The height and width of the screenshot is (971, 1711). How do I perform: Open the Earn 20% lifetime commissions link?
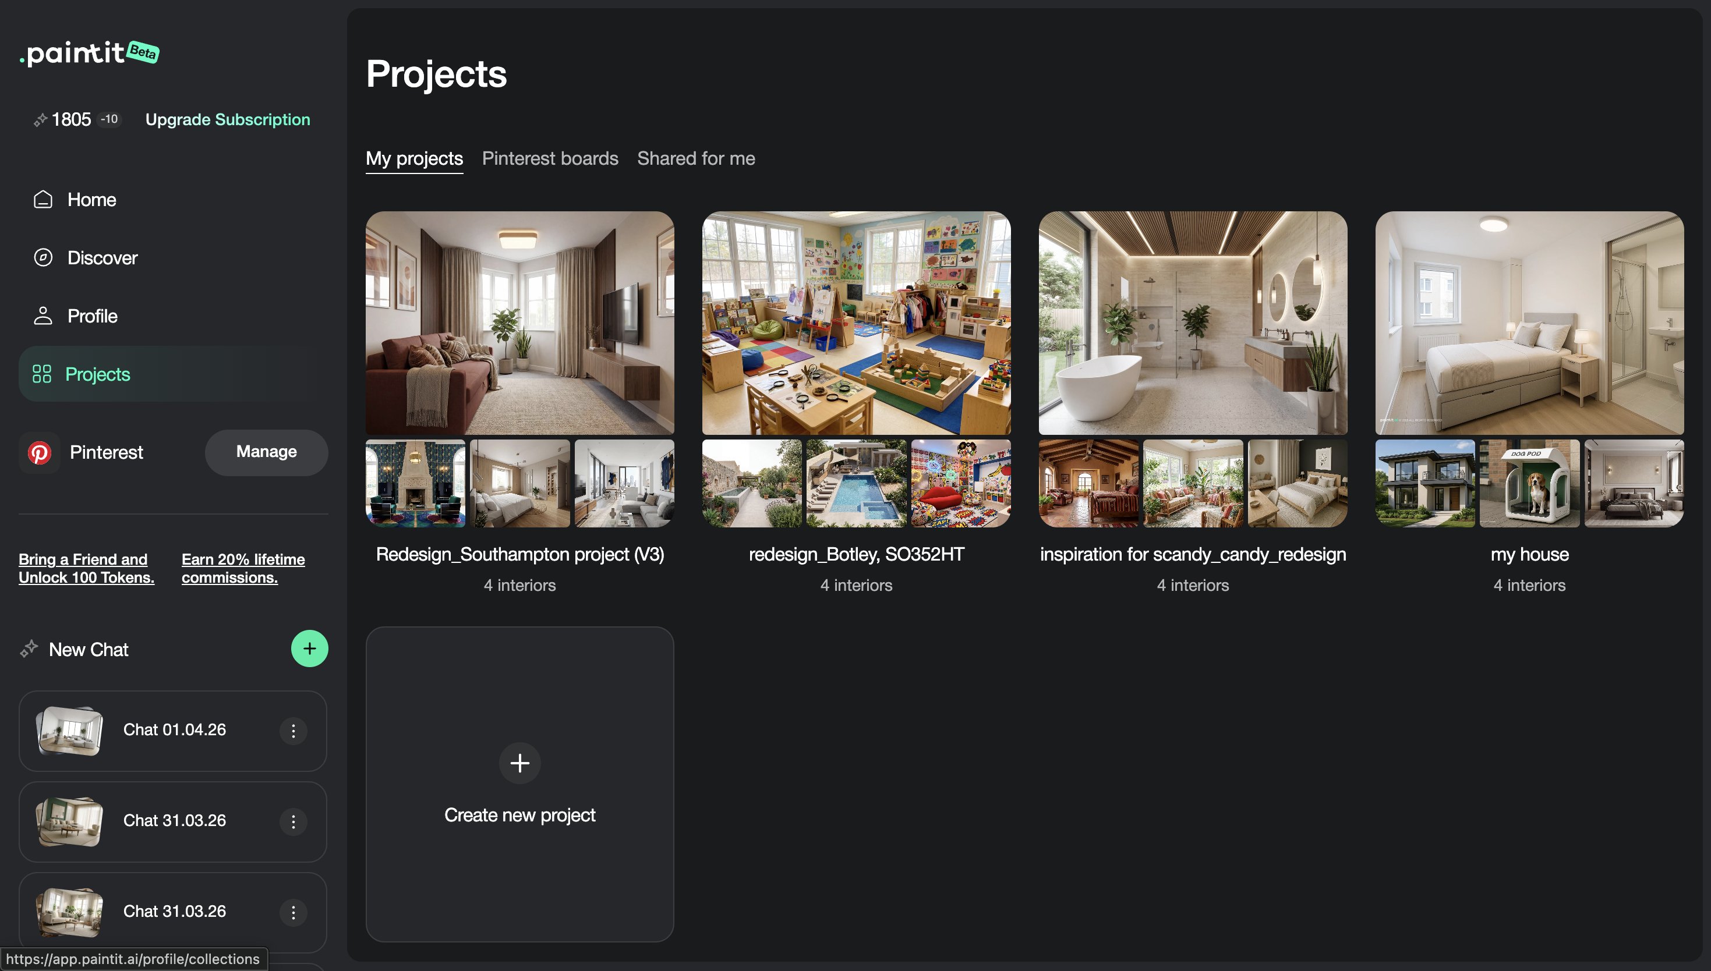242,568
